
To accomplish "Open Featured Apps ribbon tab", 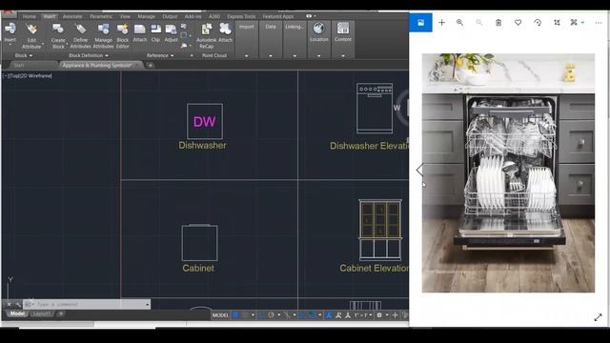I will [x=278, y=16].
